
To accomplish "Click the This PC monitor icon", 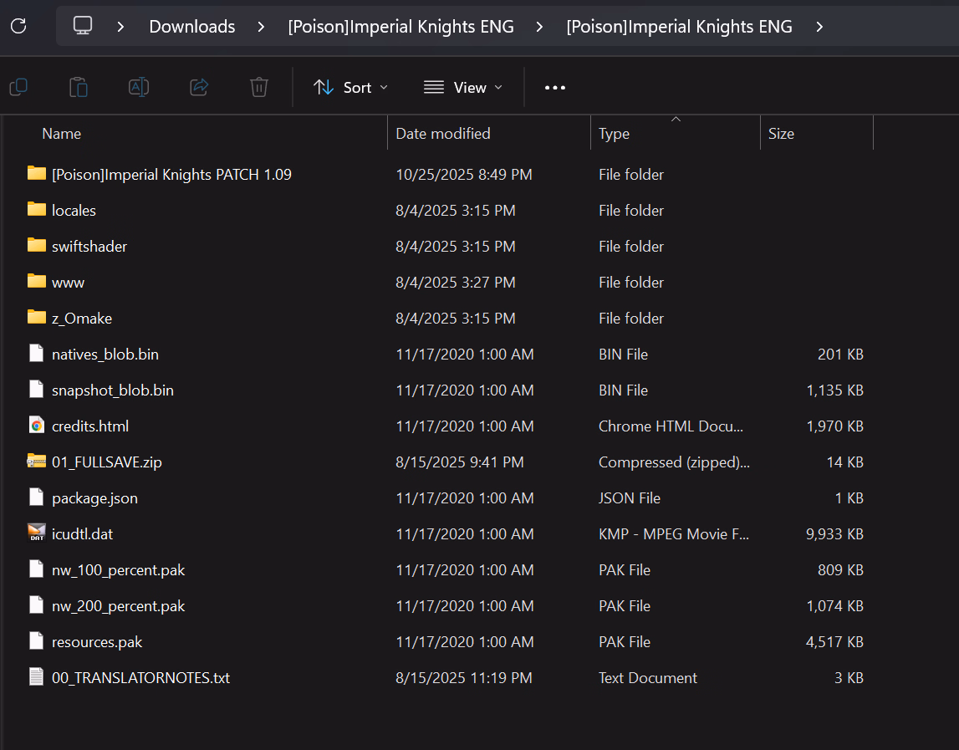I will coord(83,26).
